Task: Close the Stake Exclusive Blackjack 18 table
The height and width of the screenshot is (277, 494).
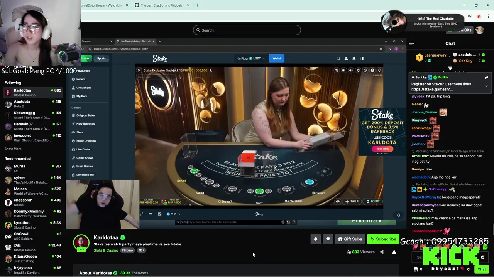Action: click(x=139, y=70)
